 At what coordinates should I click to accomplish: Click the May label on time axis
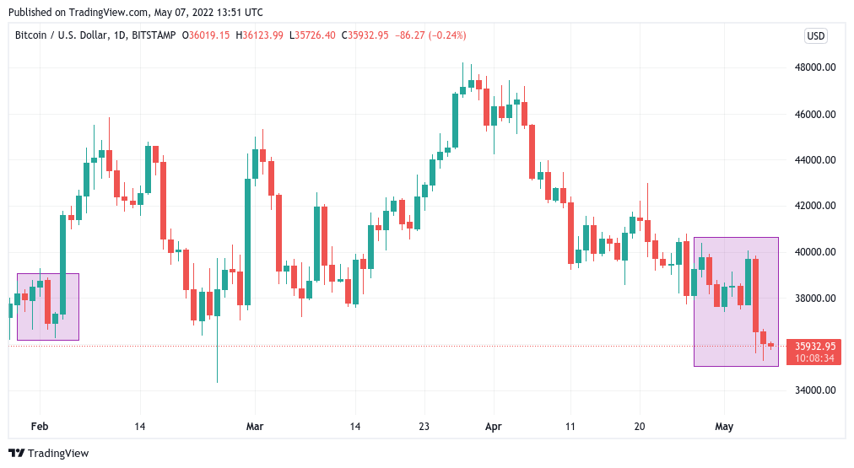(x=725, y=427)
